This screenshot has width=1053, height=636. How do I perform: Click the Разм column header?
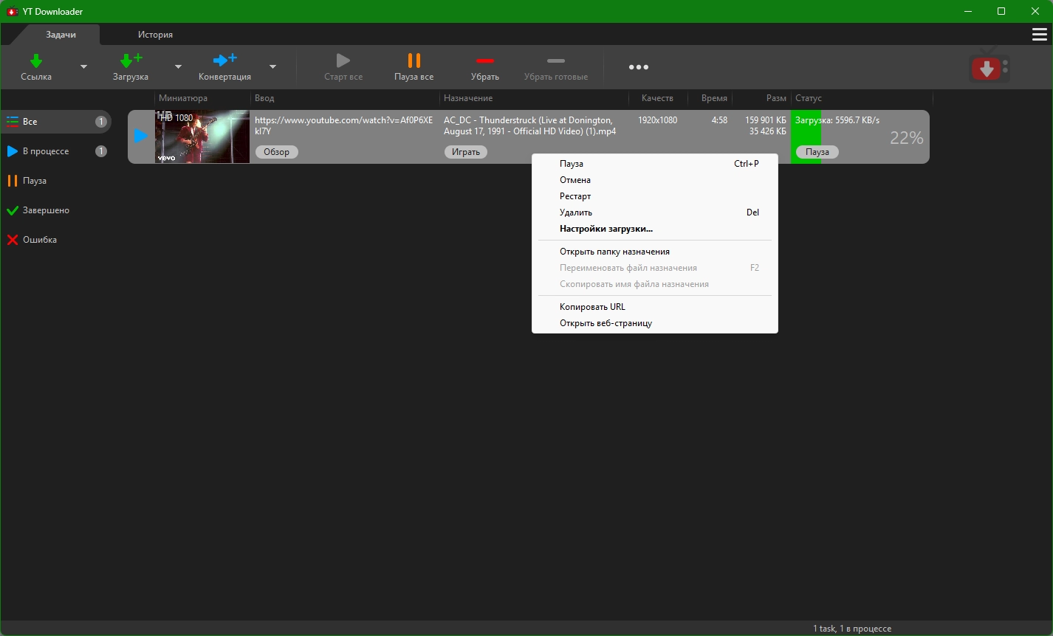pyautogui.click(x=776, y=98)
